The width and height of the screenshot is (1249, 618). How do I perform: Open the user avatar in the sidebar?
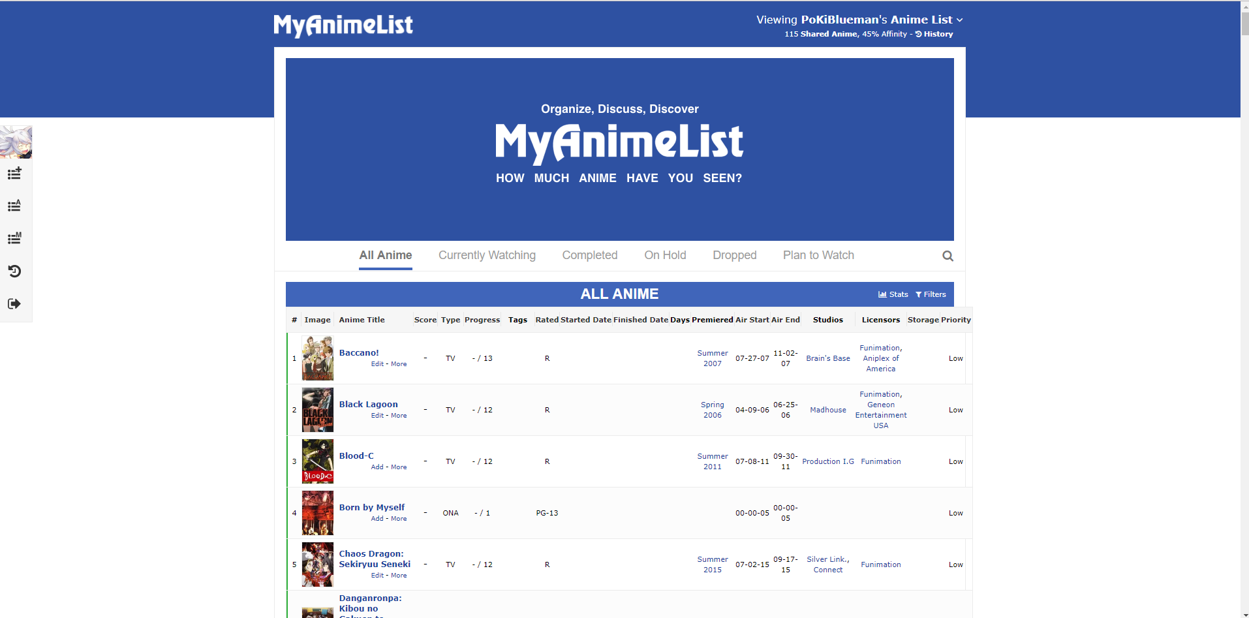click(x=16, y=142)
